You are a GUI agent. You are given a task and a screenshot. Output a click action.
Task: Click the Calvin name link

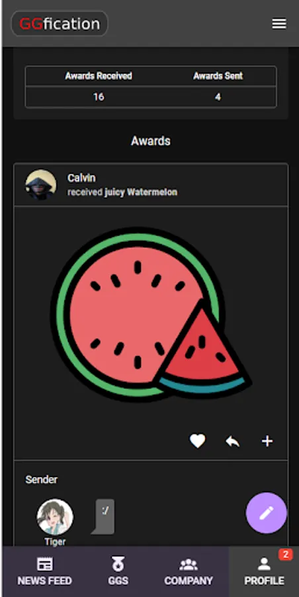[81, 178]
